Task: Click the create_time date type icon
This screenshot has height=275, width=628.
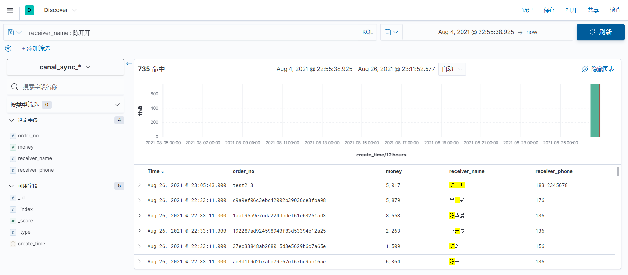Action: (13, 244)
